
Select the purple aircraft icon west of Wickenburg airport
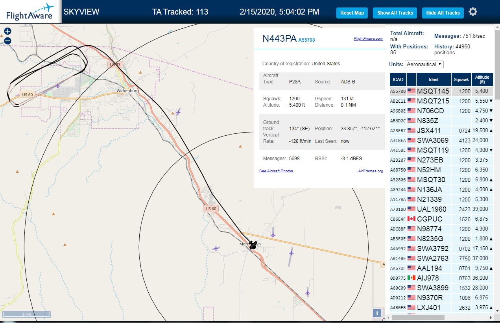[58, 85]
